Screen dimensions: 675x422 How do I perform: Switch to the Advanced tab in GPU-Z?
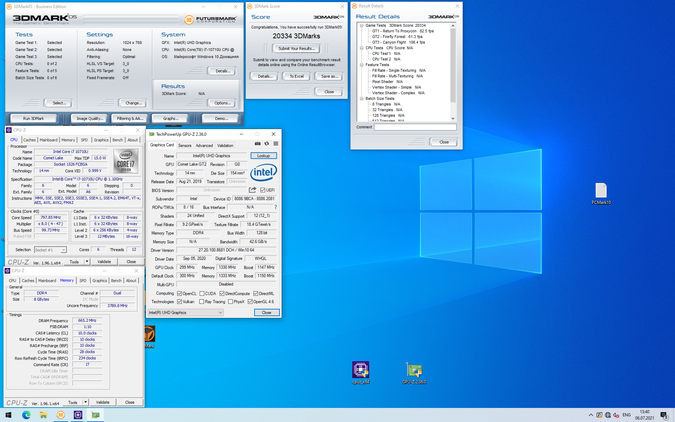pos(204,145)
